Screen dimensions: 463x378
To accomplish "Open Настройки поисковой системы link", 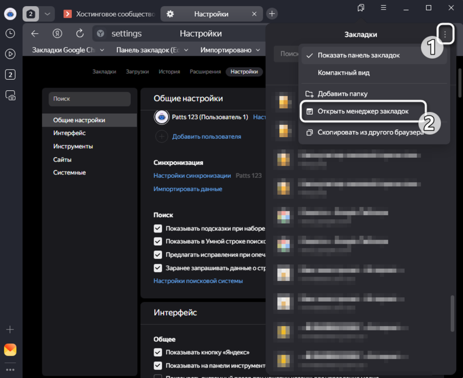I will (x=198, y=281).
